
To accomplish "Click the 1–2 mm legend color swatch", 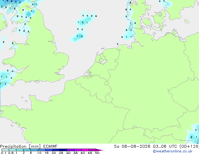I will [20, 150].
